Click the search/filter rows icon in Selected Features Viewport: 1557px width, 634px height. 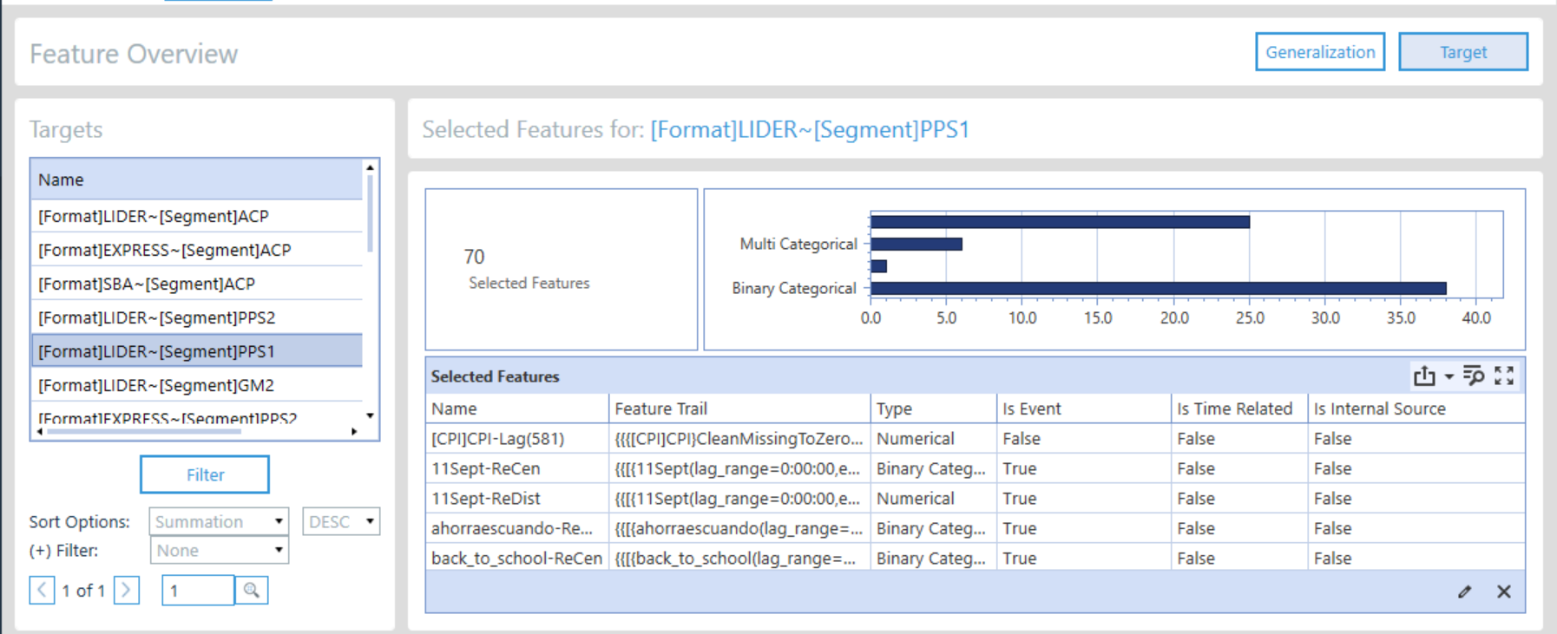tap(1474, 376)
